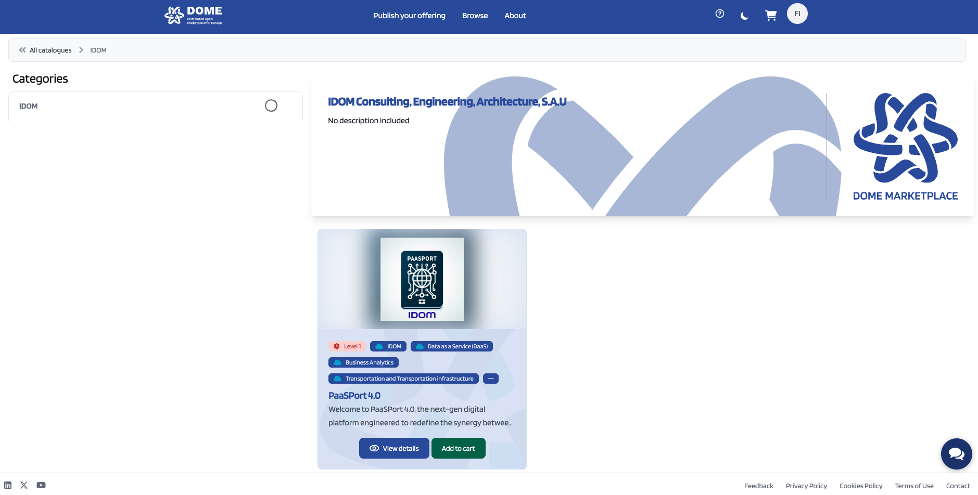The width and height of the screenshot is (978, 495).
Task: Click View details button
Action: (x=394, y=448)
